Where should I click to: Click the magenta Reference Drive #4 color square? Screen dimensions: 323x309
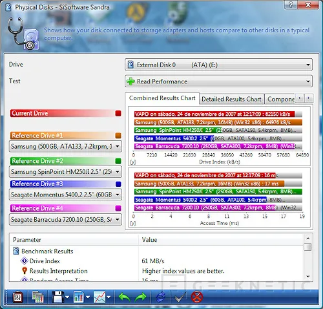tap(118, 208)
